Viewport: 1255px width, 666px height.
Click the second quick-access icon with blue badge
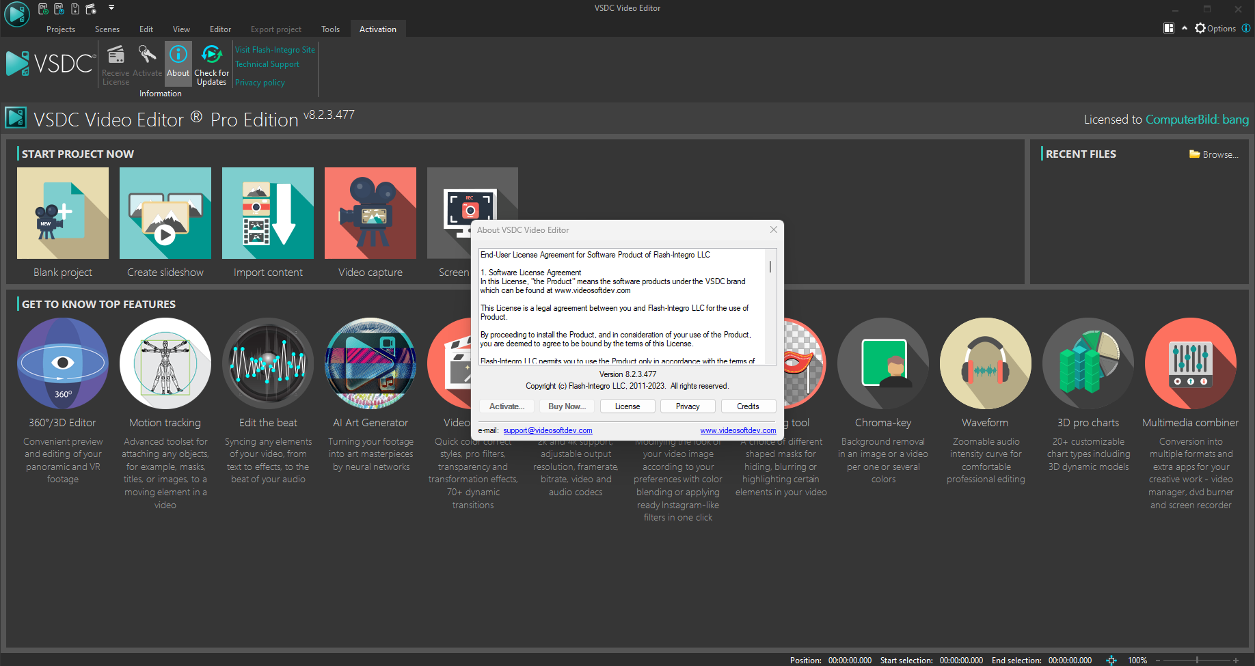[x=59, y=9]
